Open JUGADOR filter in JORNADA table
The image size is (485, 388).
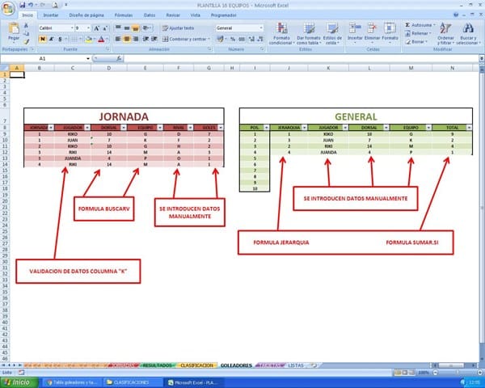coord(87,128)
